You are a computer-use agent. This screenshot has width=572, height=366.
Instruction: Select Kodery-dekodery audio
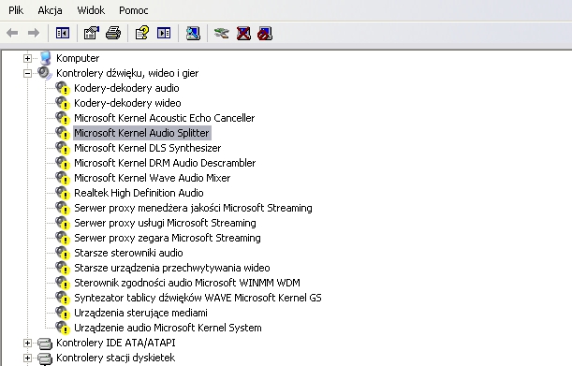point(126,88)
